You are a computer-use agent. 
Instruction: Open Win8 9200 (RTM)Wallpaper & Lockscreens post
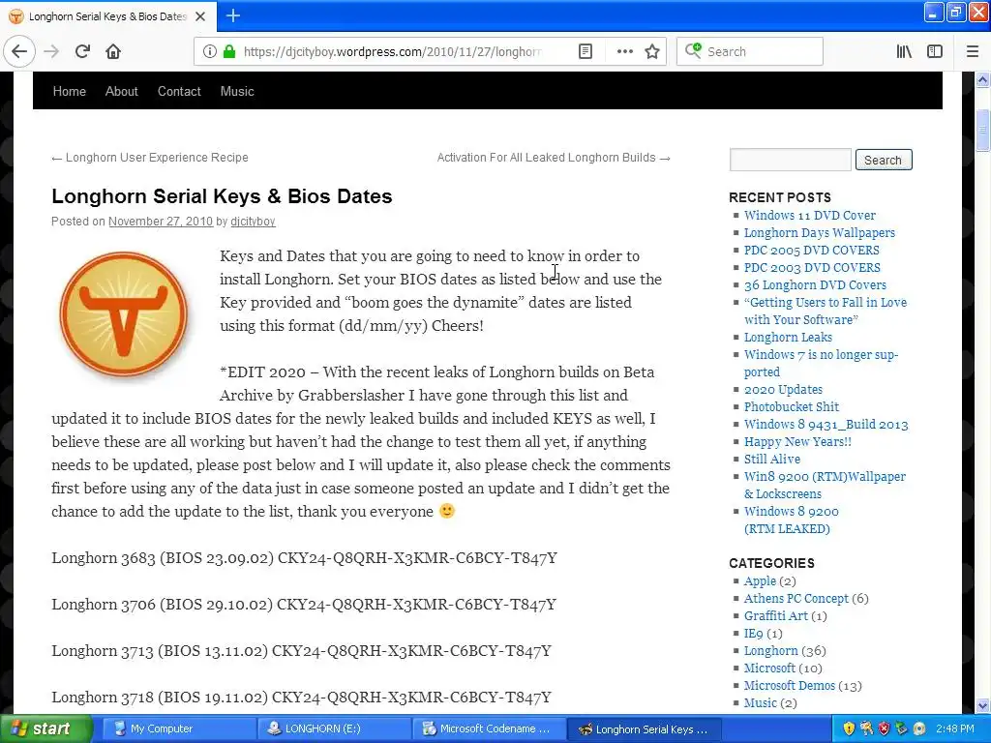click(825, 486)
